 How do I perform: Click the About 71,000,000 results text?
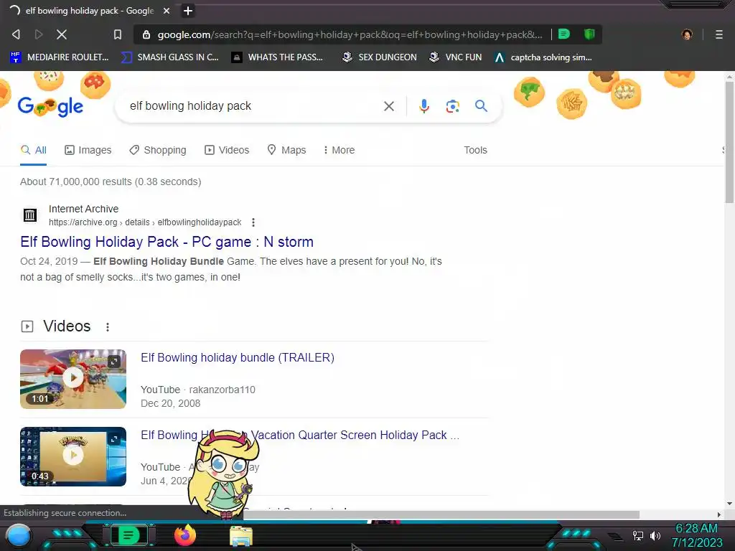(x=111, y=182)
